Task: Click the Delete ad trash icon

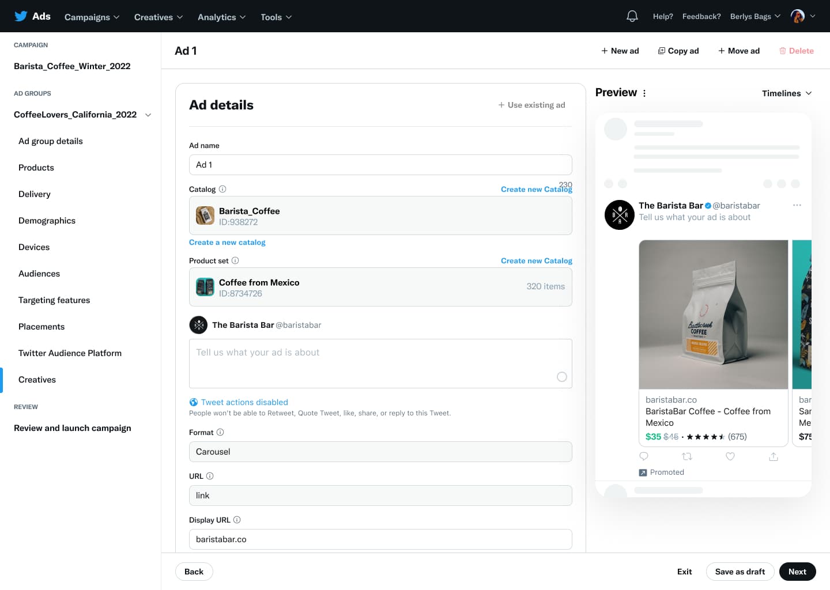Action: point(783,51)
